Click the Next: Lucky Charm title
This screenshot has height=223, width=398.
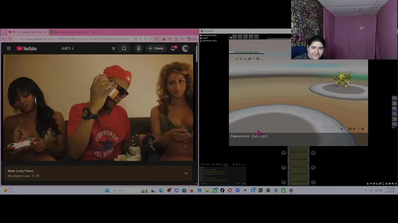[21, 171]
